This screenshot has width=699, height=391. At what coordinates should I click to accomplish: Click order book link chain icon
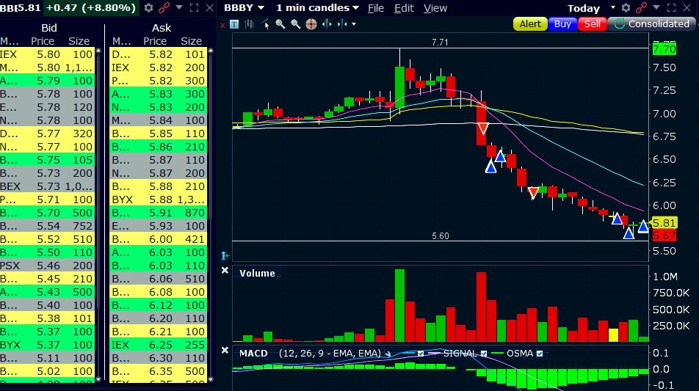click(164, 7)
